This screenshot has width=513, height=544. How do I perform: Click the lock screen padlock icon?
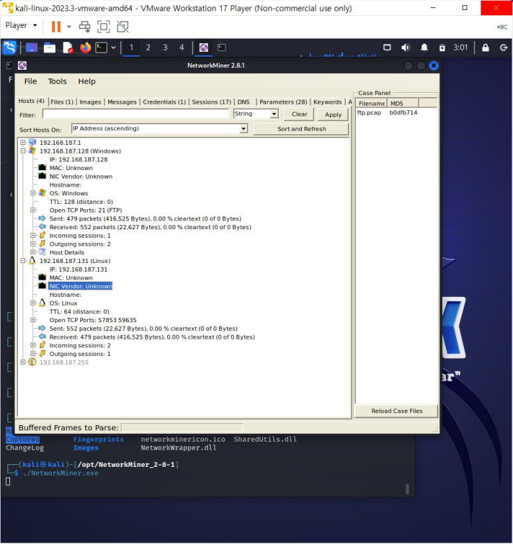click(485, 48)
